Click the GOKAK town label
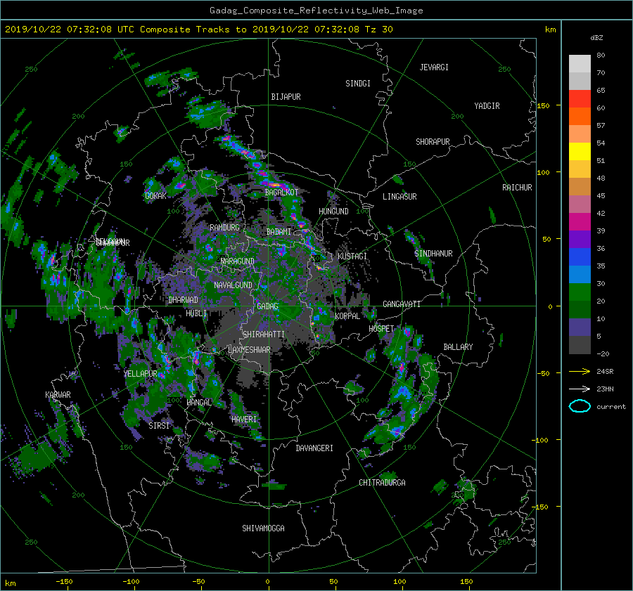Viewport: 633px width, 591px height. click(x=156, y=196)
